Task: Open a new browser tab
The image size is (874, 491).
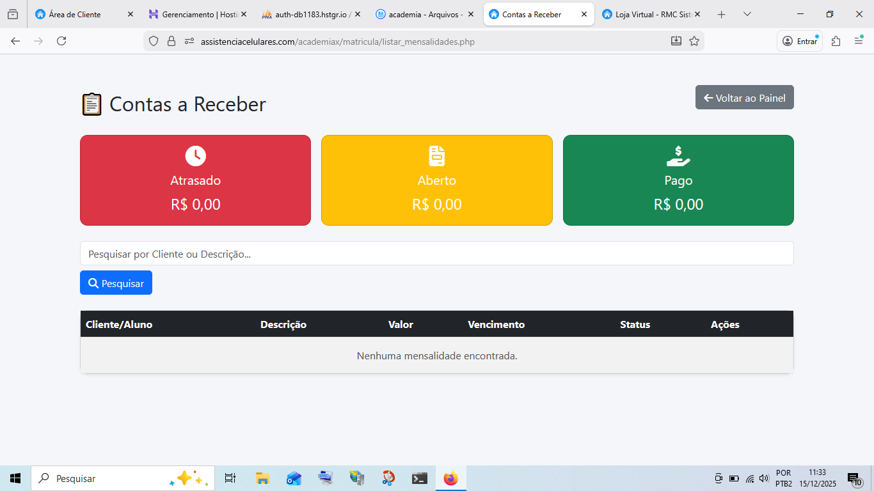Action: tap(722, 14)
